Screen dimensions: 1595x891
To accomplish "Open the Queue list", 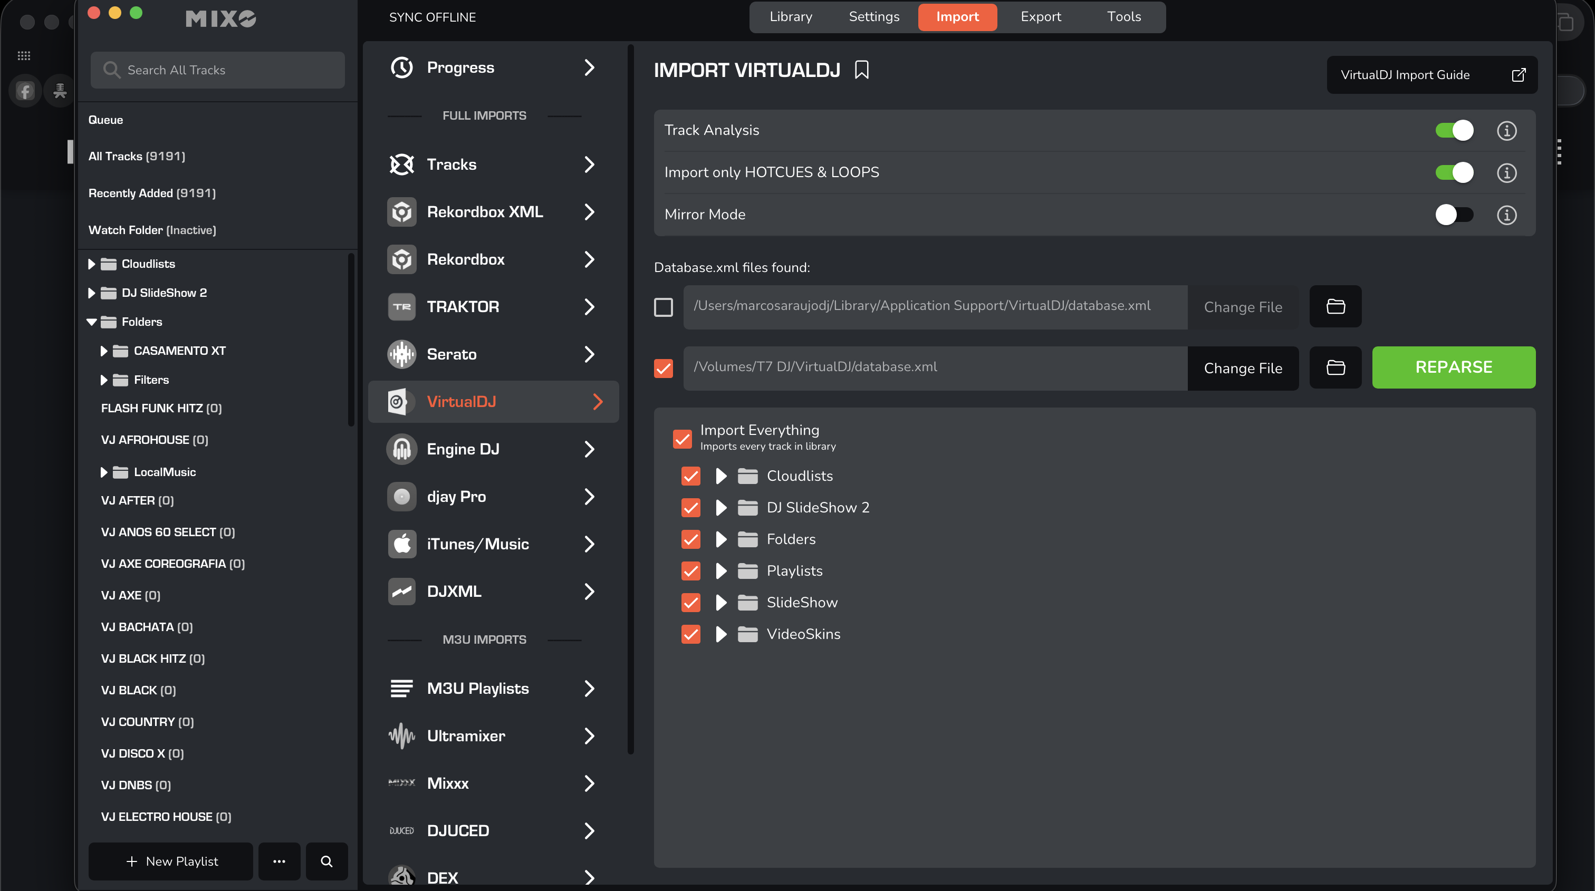I will (106, 120).
